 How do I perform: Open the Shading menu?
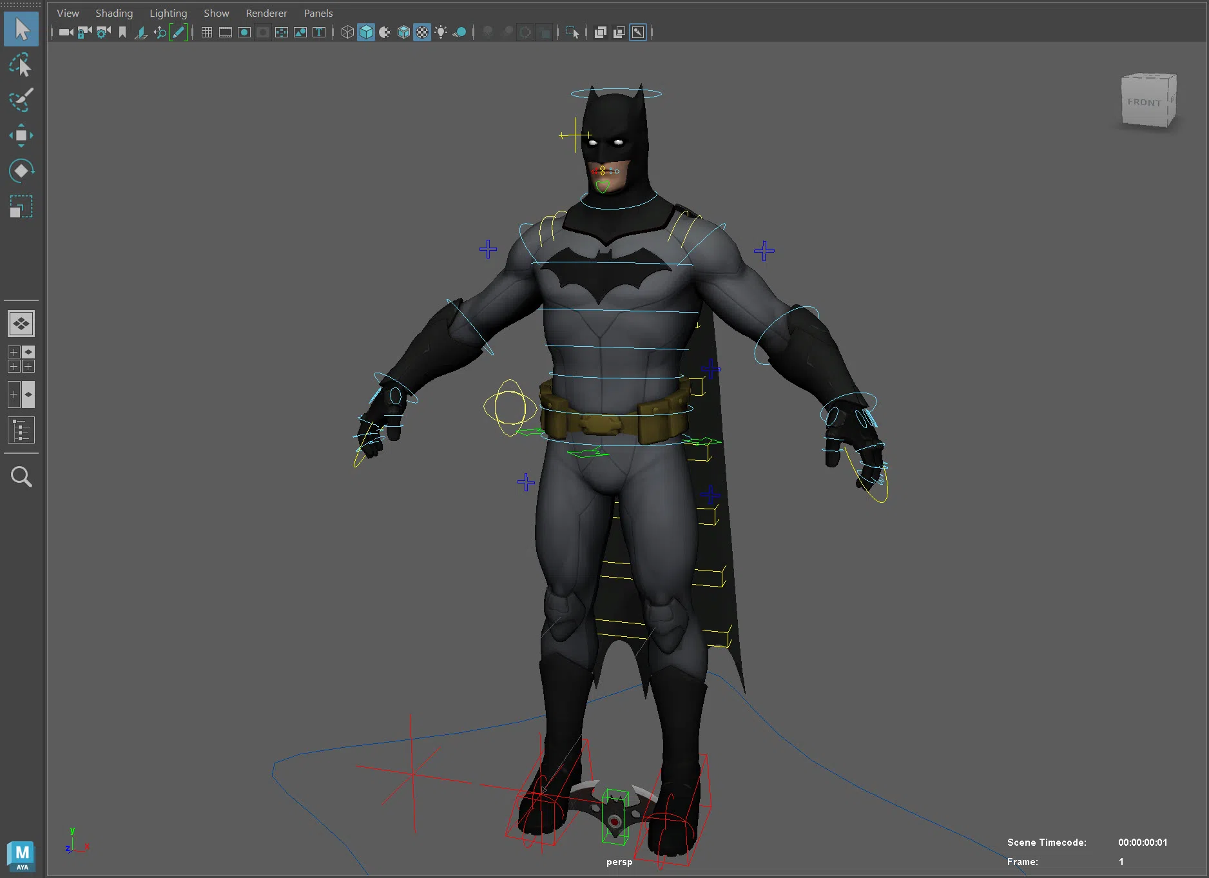pos(114,13)
